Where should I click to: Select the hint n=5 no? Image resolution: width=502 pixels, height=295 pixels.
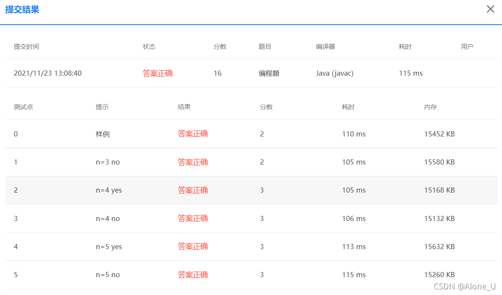coord(108,275)
